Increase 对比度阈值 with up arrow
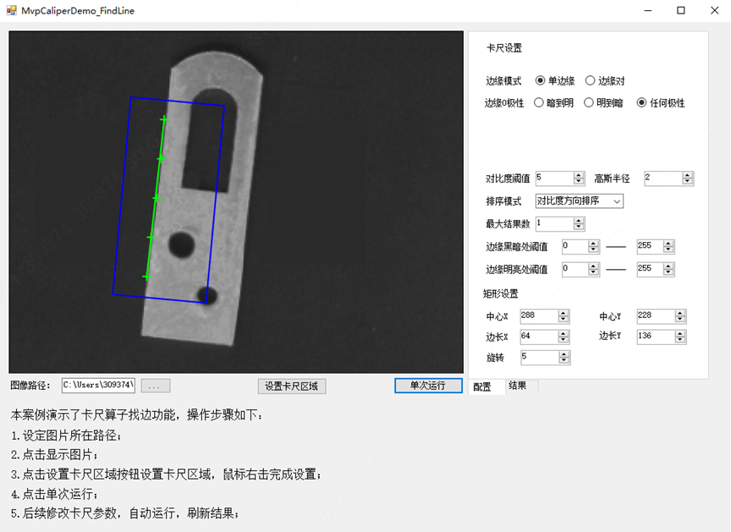 579,175
